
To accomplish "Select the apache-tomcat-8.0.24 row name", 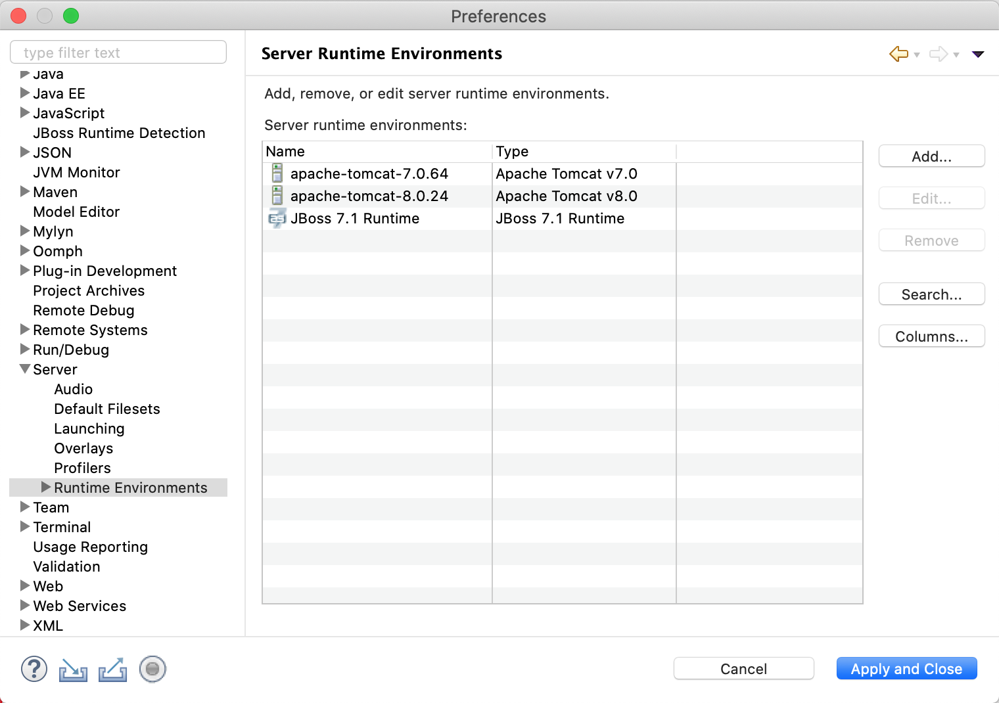I will pyautogui.click(x=369, y=196).
